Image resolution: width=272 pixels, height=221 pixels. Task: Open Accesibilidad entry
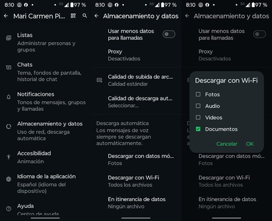(x=45, y=157)
